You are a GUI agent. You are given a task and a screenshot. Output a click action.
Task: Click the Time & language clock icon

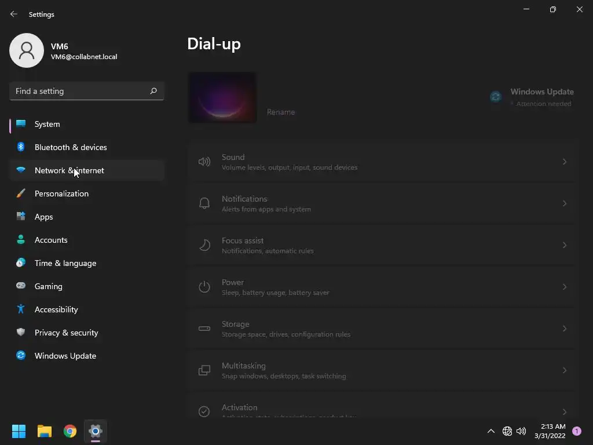21,262
